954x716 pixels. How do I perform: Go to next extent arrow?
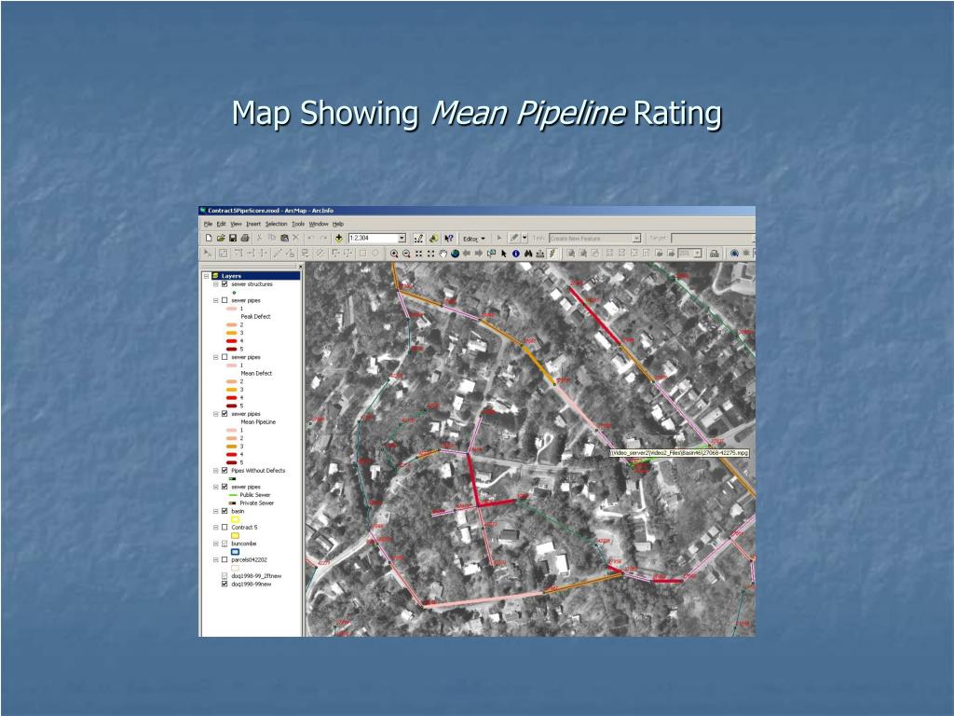tap(479, 254)
